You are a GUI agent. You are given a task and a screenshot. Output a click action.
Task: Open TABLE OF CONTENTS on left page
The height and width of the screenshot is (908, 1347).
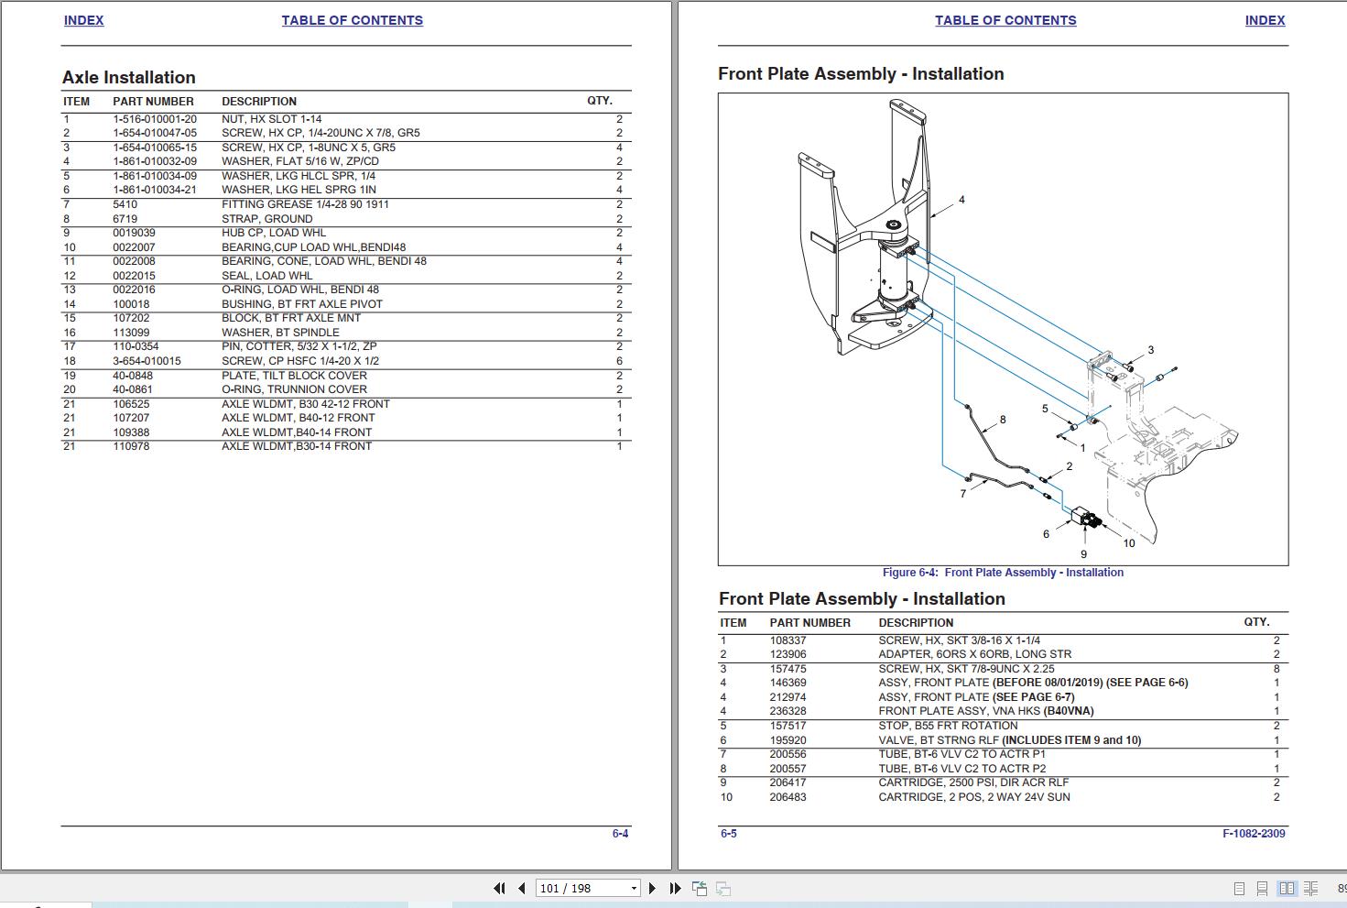click(353, 20)
